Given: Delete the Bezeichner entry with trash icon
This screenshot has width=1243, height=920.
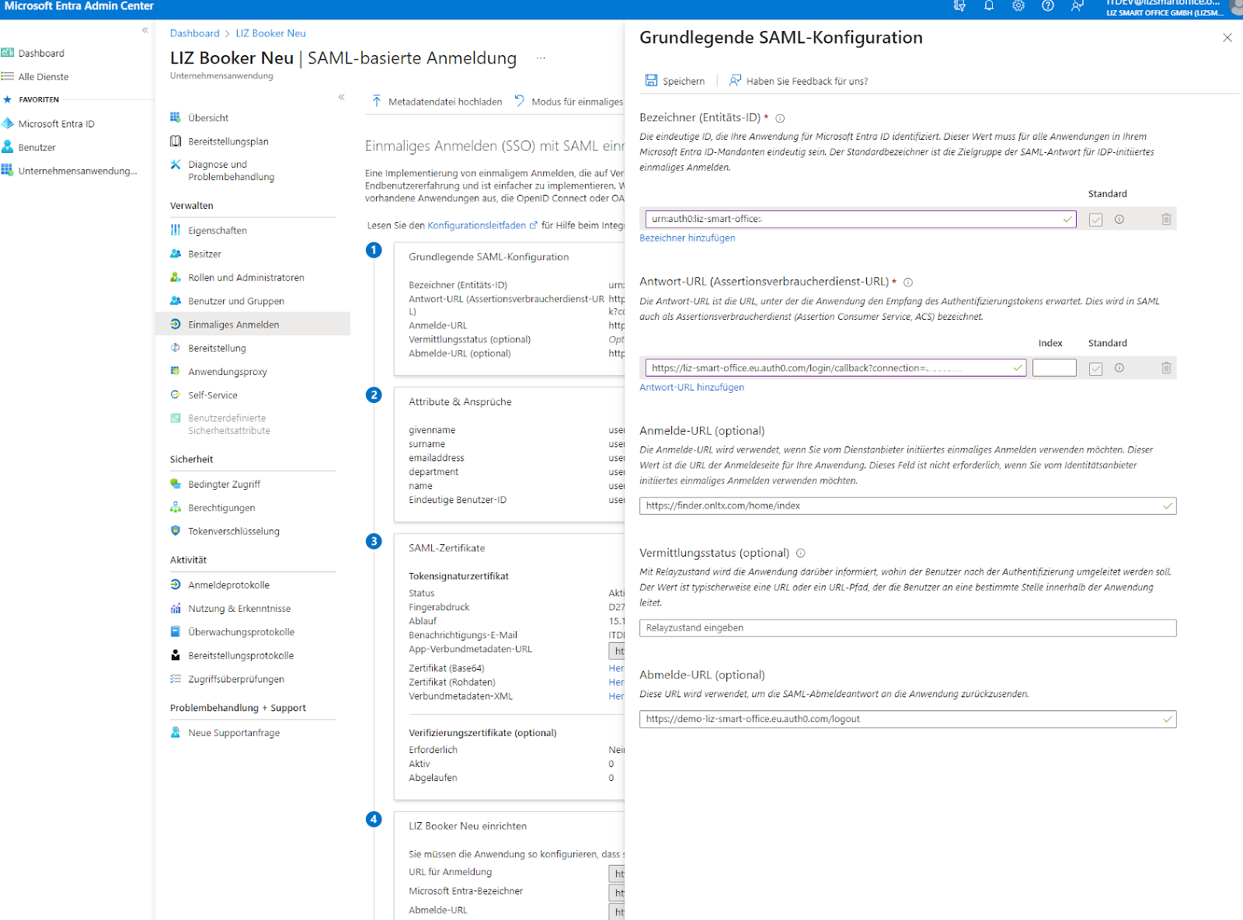Looking at the screenshot, I should pyautogui.click(x=1166, y=220).
